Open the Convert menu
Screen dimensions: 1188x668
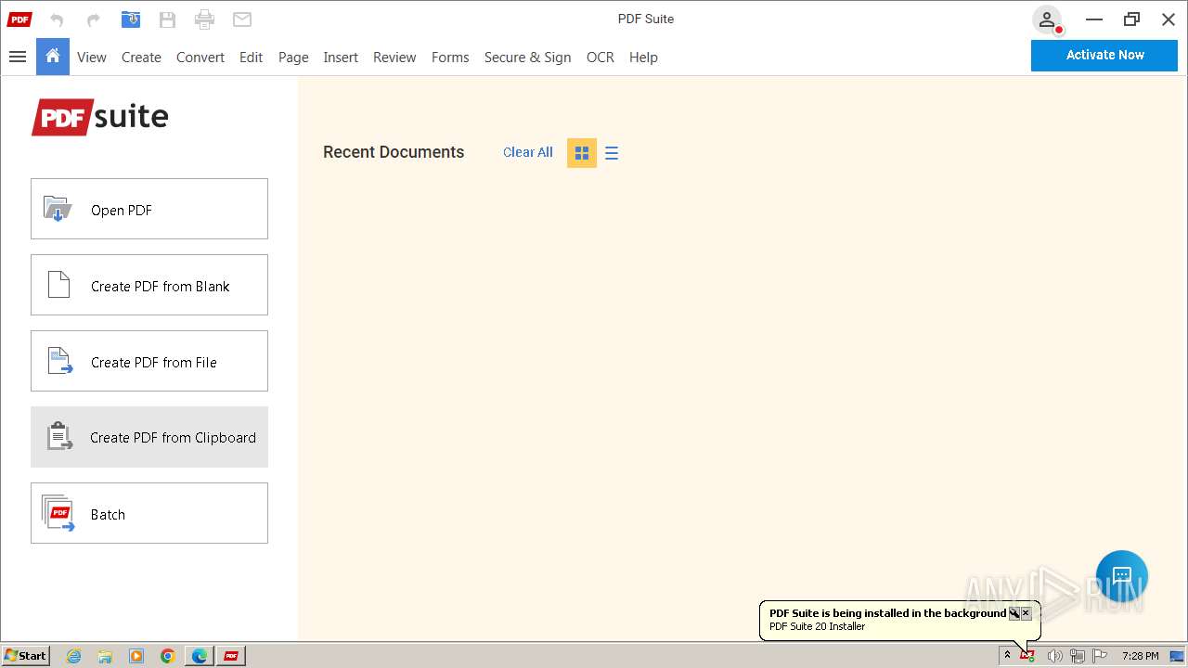click(x=200, y=58)
